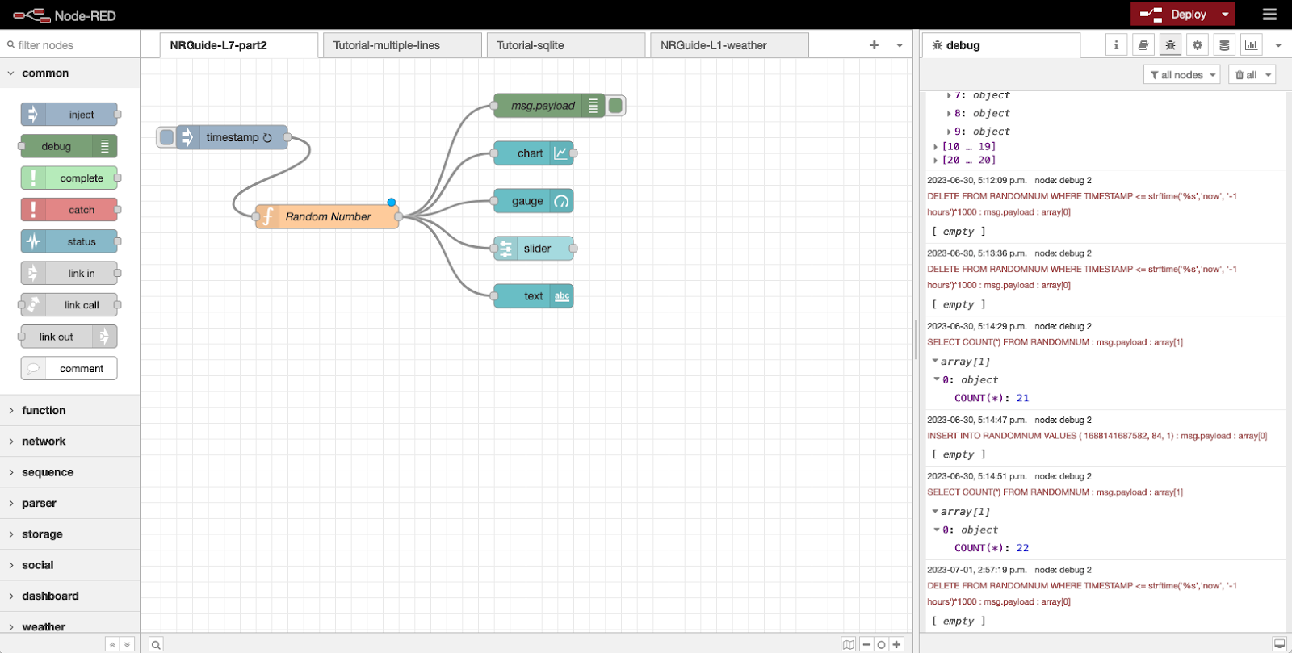Image resolution: width=1292 pixels, height=653 pixels.
Task: Focus the filter nodes search field
Action: (x=69, y=45)
